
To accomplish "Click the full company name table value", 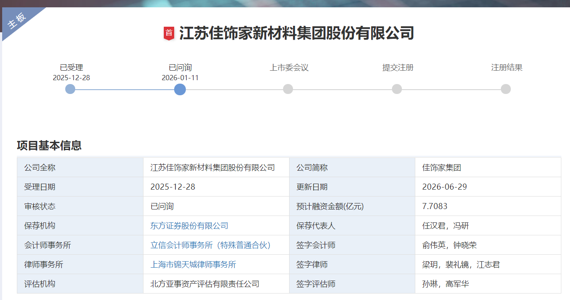I will coord(213,168).
